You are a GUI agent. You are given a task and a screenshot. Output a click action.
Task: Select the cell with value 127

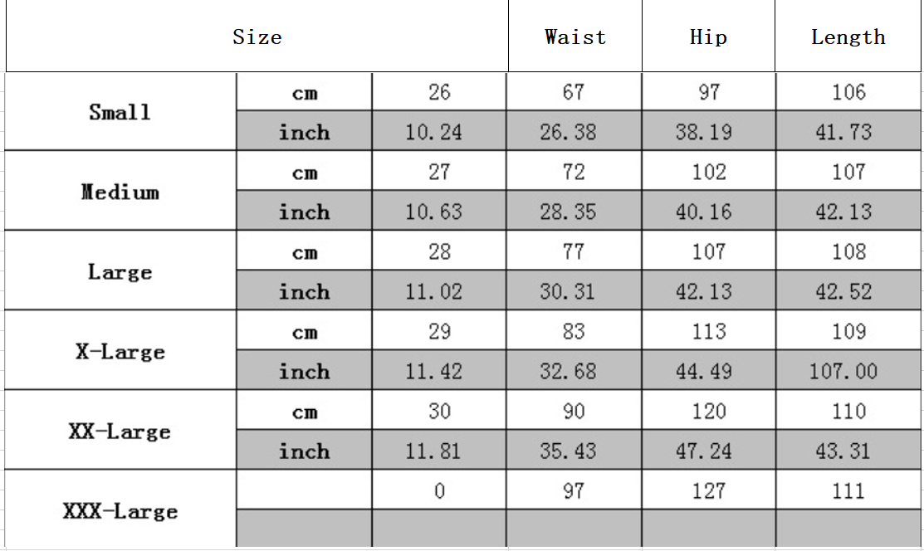[709, 490]
